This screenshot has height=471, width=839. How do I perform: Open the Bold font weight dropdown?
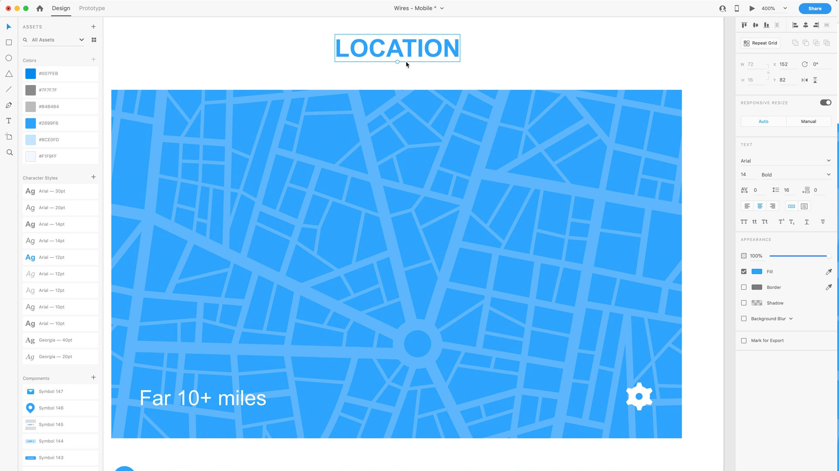point(796,175)
